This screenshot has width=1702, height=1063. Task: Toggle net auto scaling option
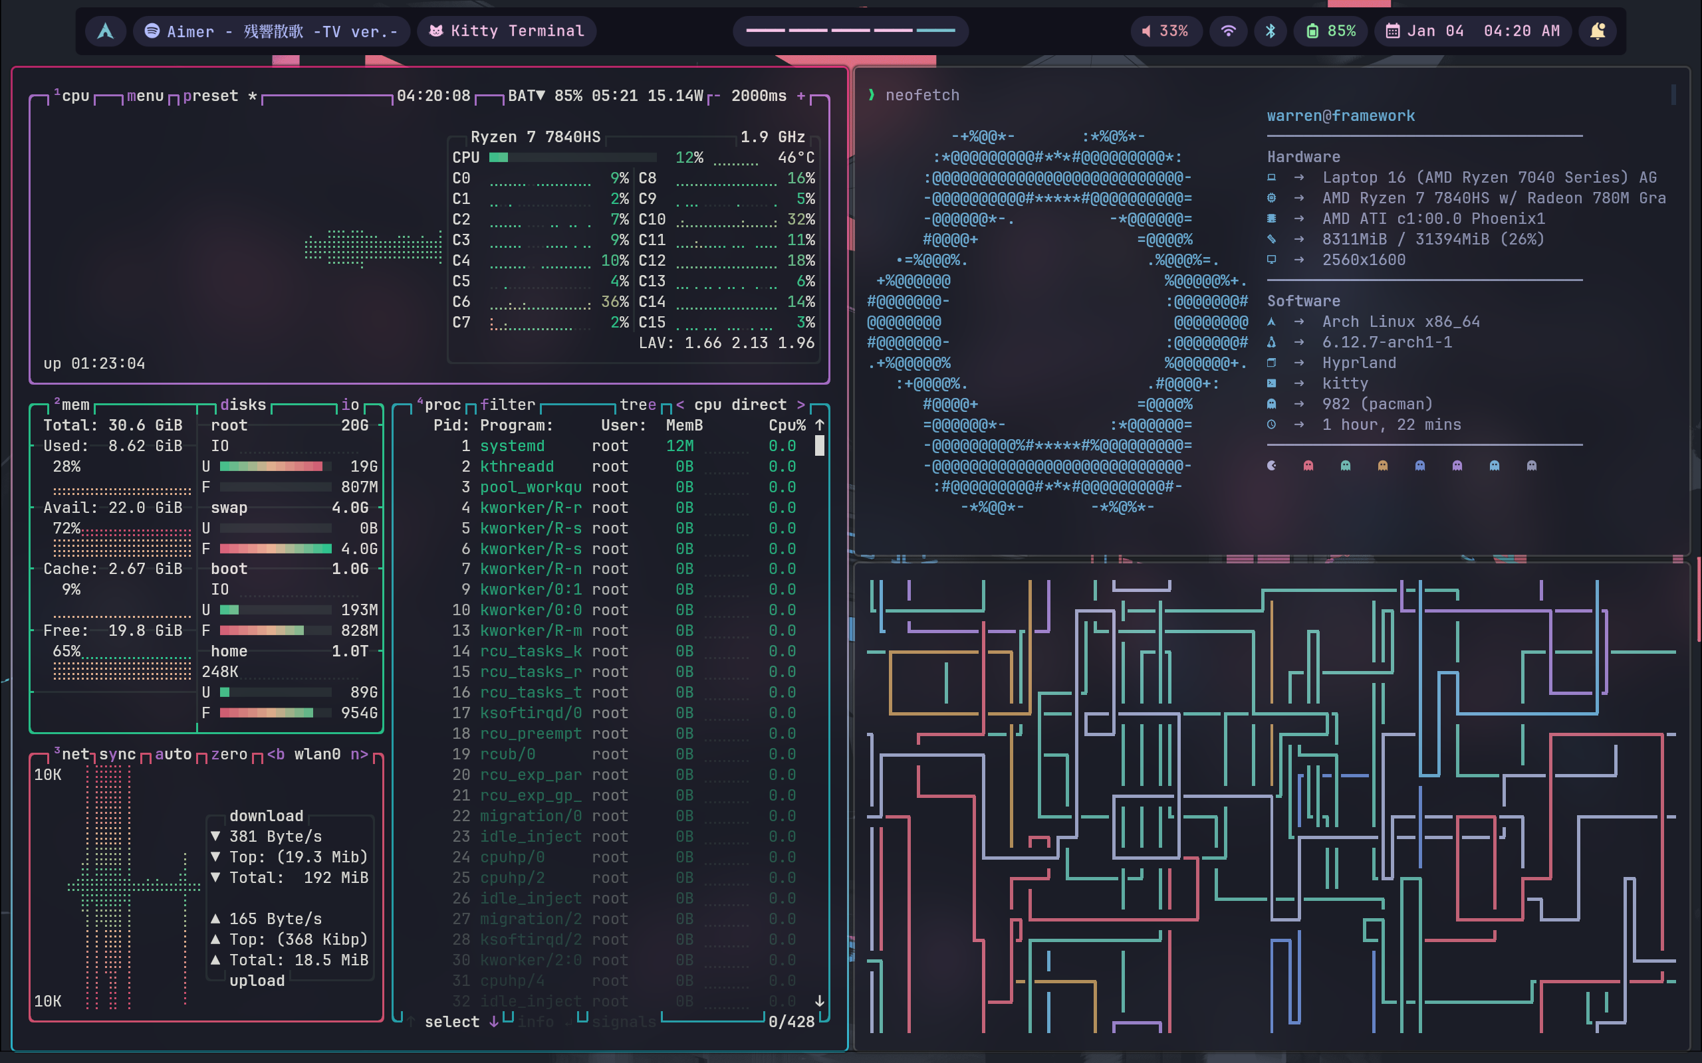173,754
